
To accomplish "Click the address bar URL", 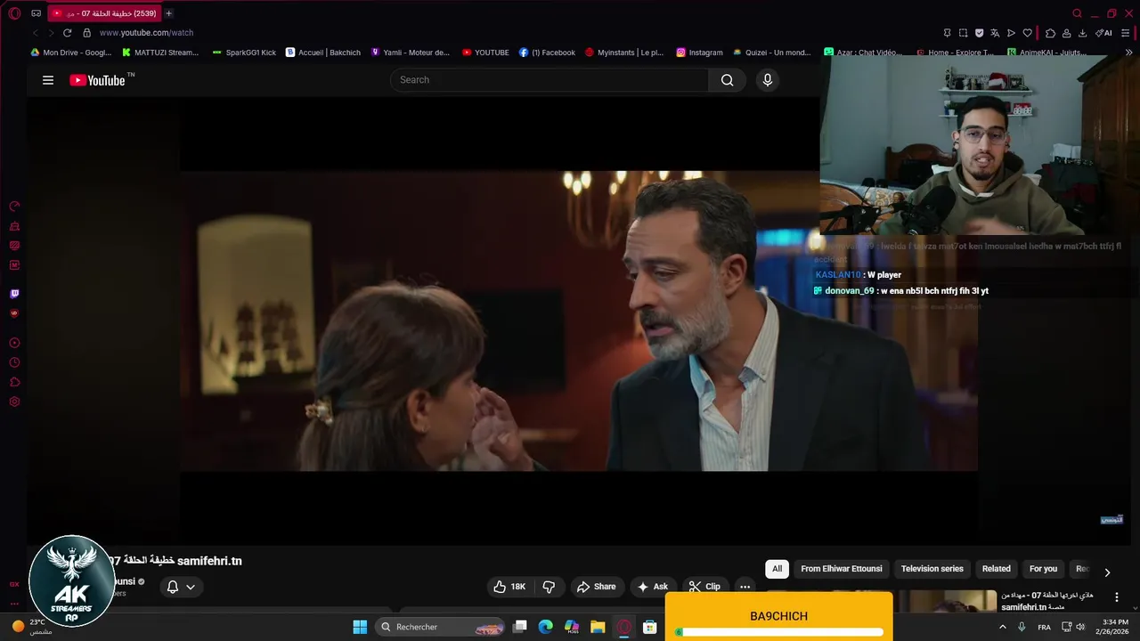I will (146, 33).
